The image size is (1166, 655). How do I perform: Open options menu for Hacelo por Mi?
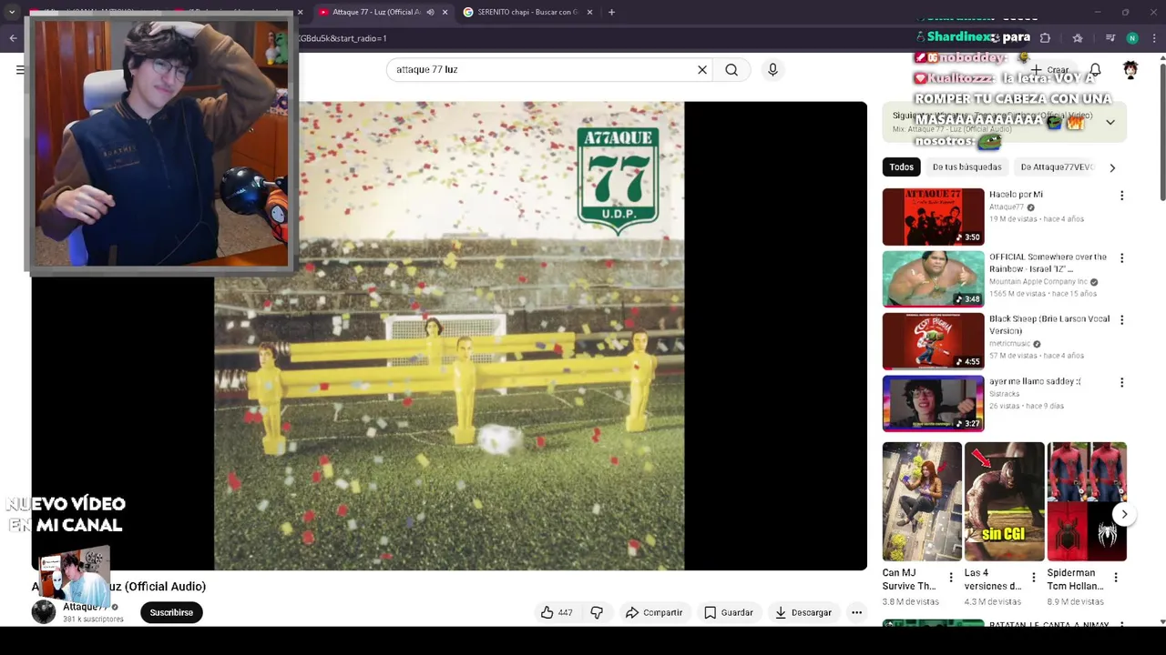point(1121,196)
